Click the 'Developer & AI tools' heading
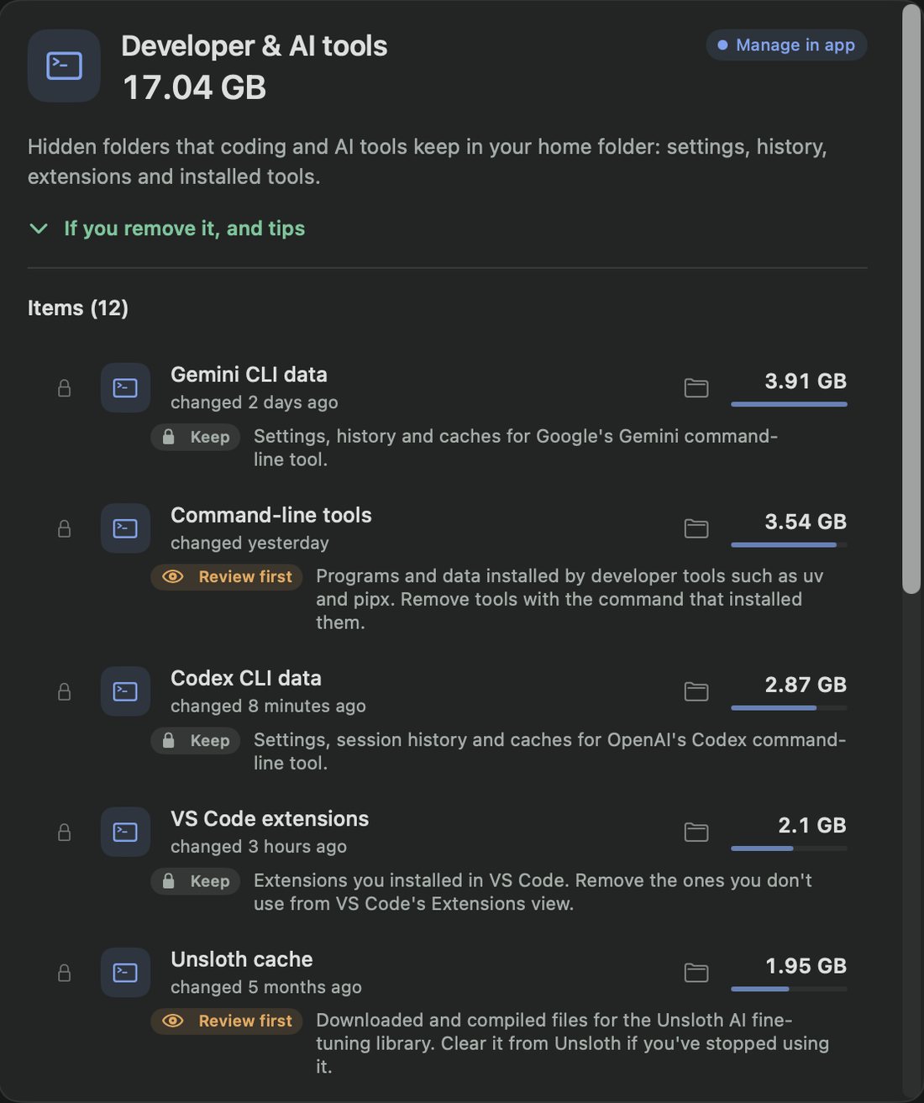Viewport: 924px width, 1103px height. (x=254, y=46)
